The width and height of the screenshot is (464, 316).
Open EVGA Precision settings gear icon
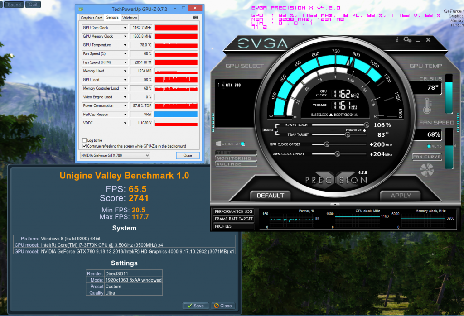point(406,40)
